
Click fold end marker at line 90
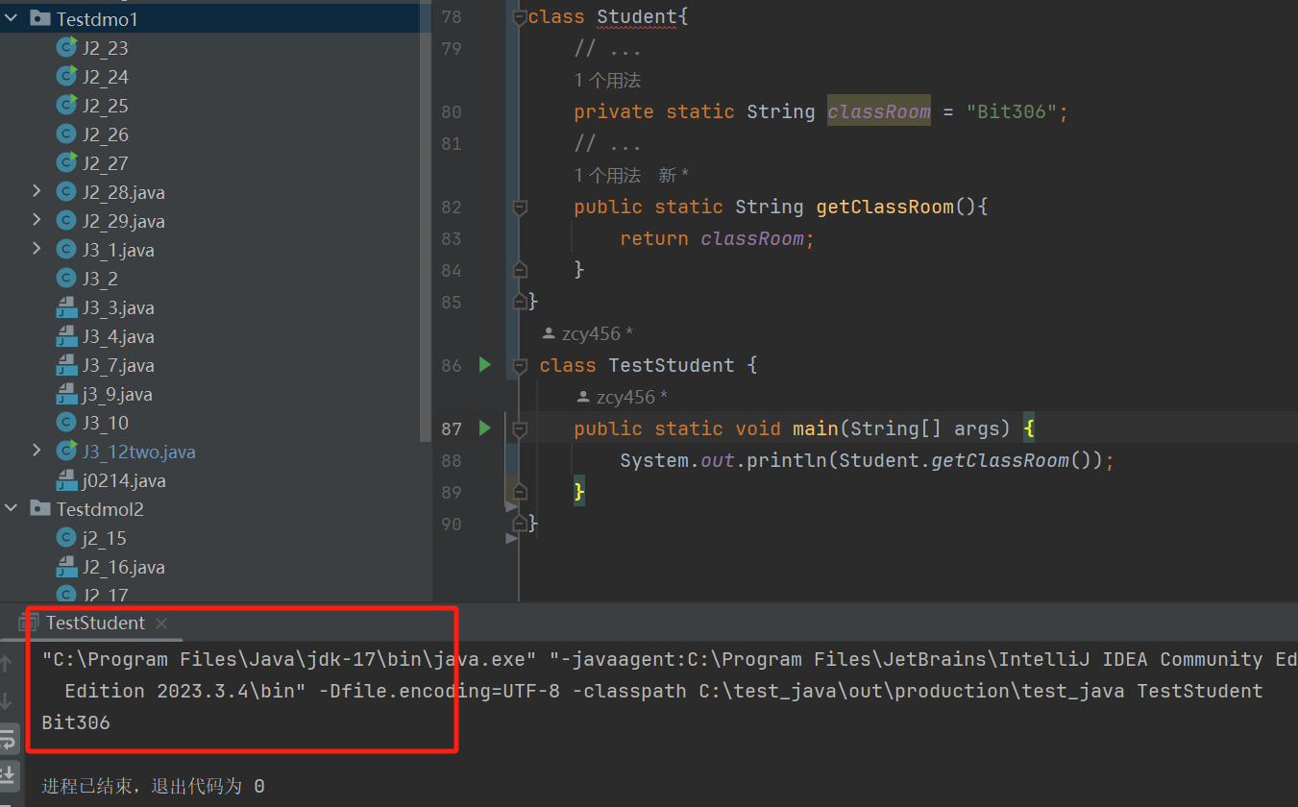click(x=520, y=524)
